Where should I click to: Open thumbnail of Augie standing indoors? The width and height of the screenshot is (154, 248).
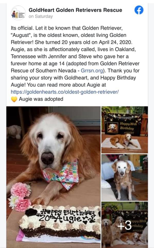point(125,177)
